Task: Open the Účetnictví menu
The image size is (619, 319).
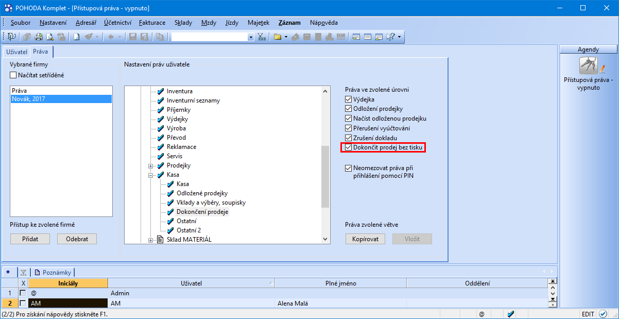Action: 117,23
